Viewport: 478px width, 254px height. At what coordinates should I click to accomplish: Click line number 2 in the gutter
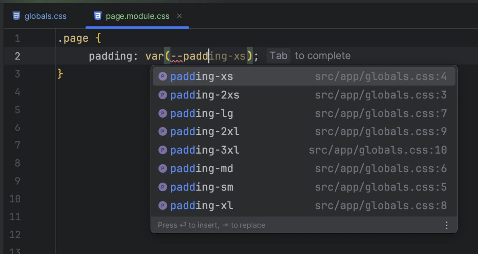(x=17, y=56)
